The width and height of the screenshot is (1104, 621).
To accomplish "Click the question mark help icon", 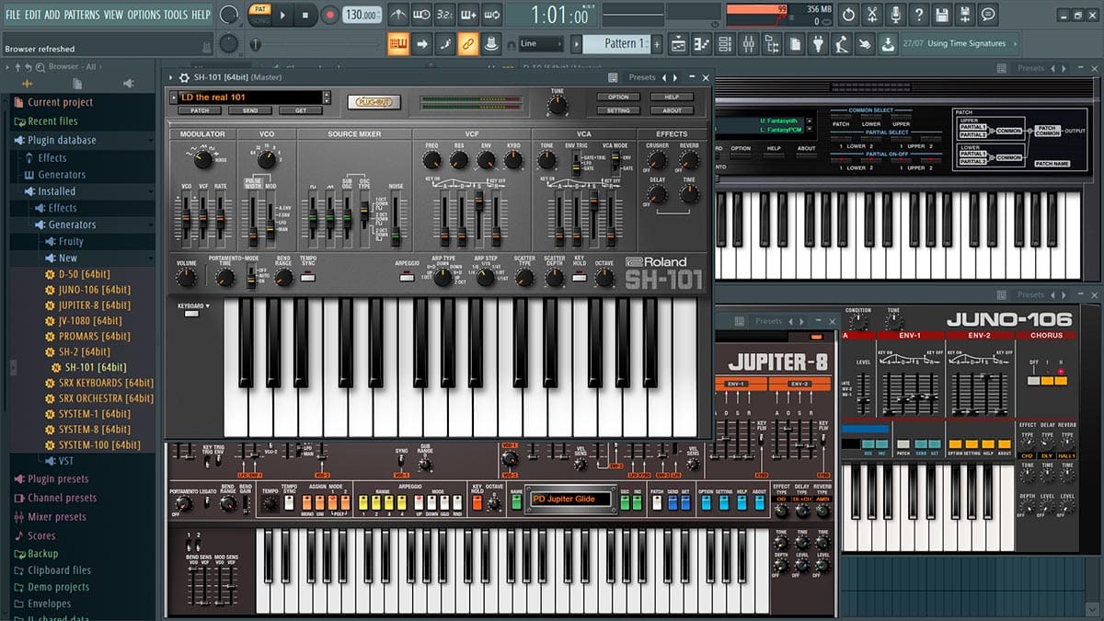I will tap(918, 15).
